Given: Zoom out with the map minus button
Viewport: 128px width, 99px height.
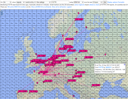Looking at the screenshot, I should 2,14.
